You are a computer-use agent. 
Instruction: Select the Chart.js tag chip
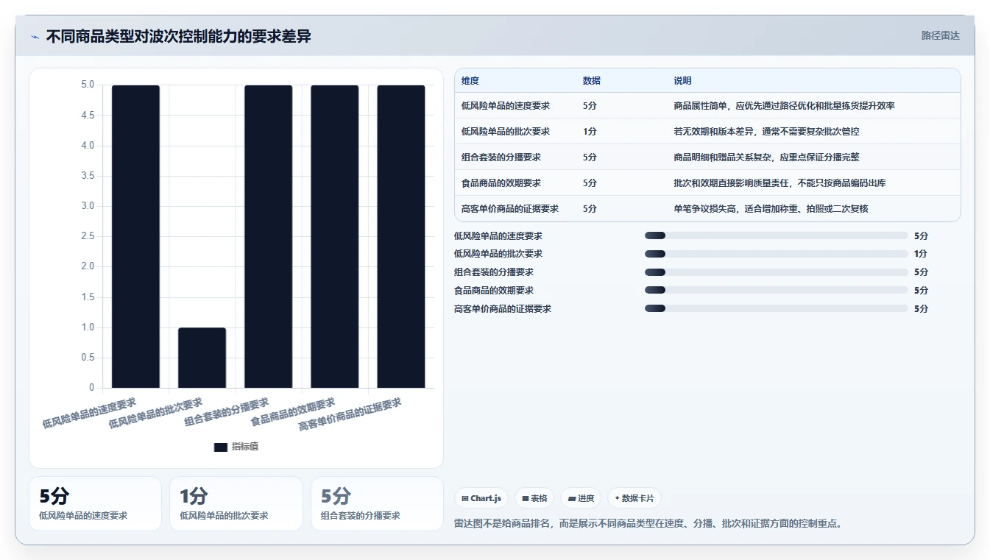481,498
